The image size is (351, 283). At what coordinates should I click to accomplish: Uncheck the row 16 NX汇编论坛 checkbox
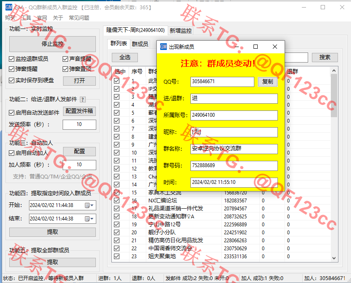(x=116, y=201)
